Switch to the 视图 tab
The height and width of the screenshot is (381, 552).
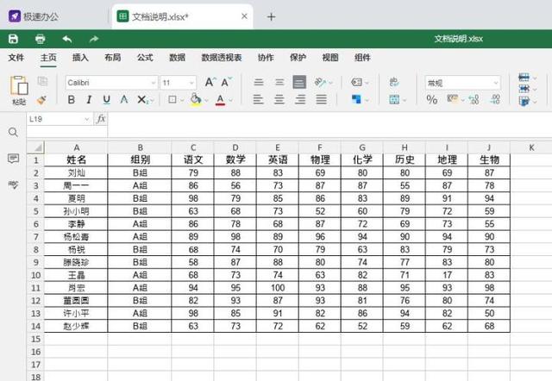pos(330,58)
